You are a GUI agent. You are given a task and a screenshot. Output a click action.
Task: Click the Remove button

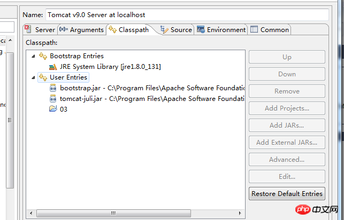pyautogui.click(x=287, y=91)
